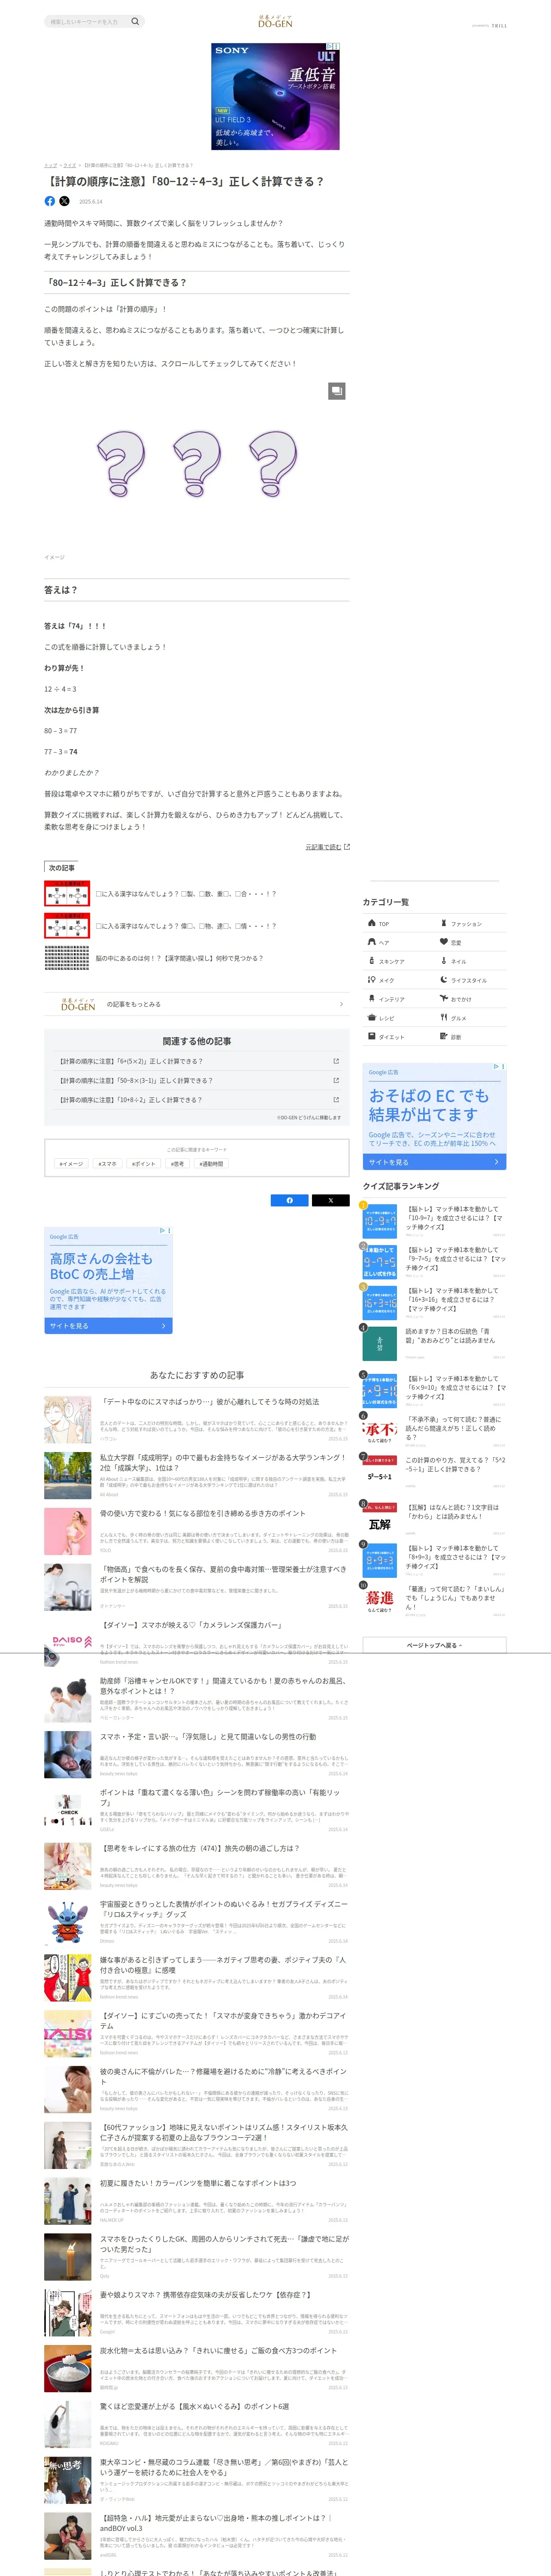Click external-link icon beside 「10+8÷2」 article
The width and height of the screenshot is (551, 2576).
pos(336,1099)
